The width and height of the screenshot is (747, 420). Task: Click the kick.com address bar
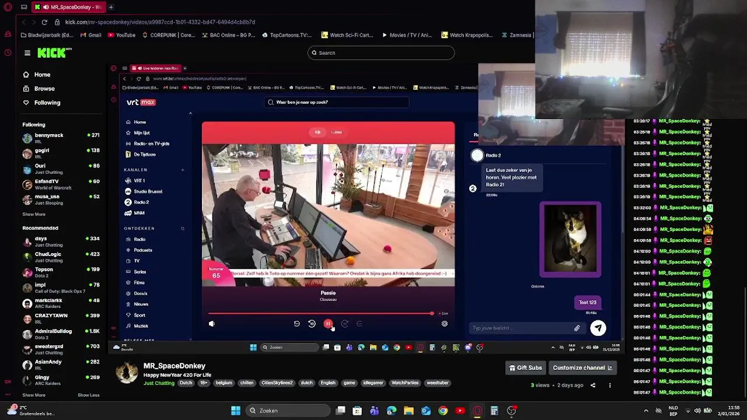pos(159,22)
